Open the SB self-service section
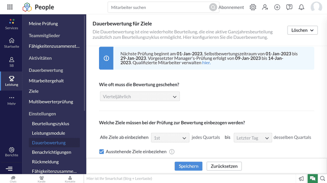The height and width of the screenshot is (183, 327). coord(11,62)
